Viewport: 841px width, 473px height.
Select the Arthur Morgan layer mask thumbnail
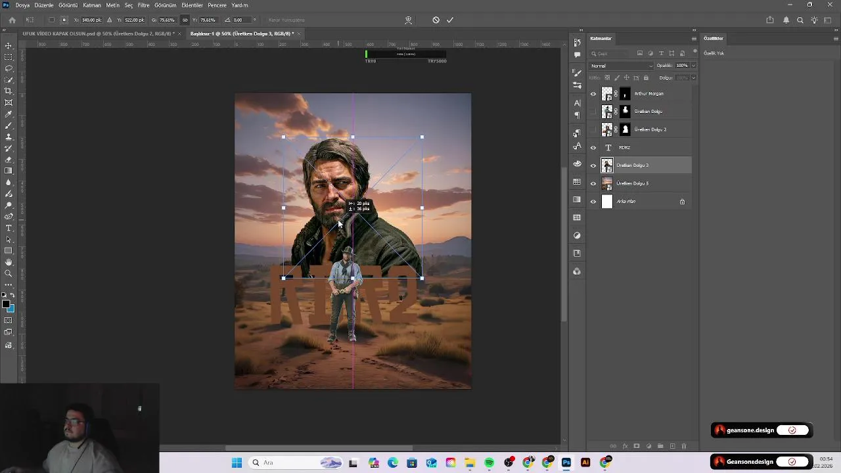(625, 94)
